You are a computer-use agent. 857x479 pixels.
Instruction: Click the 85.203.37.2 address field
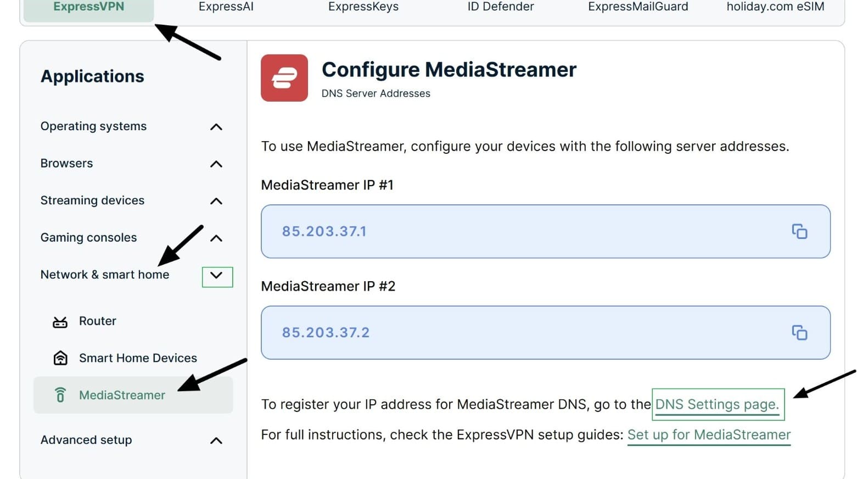[546, 332]
